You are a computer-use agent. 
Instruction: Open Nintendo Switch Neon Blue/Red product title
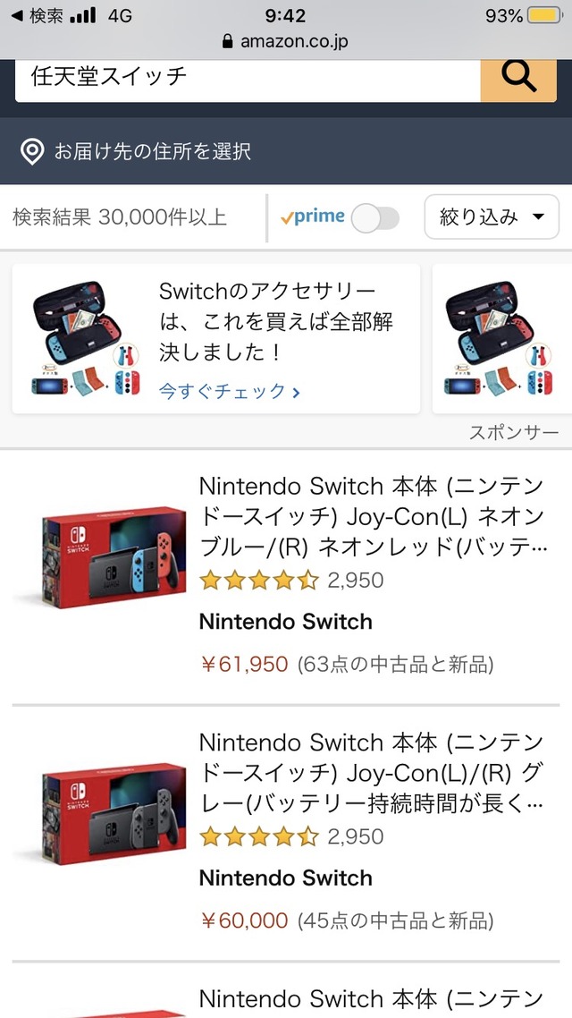point(374,517)
